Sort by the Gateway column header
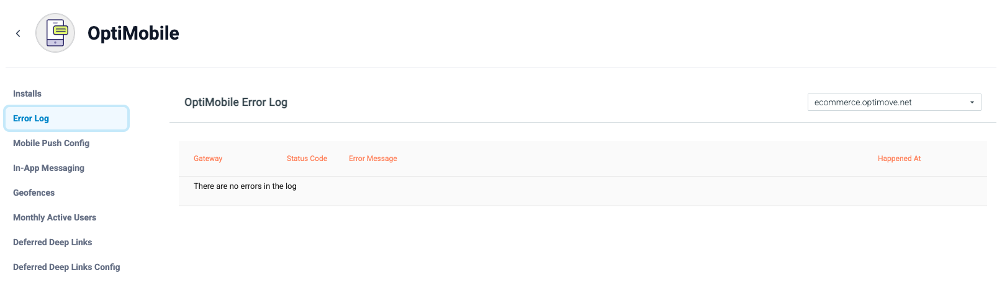Image resolution: width=1002 pixels, height=283 pixels. (208, 159)
